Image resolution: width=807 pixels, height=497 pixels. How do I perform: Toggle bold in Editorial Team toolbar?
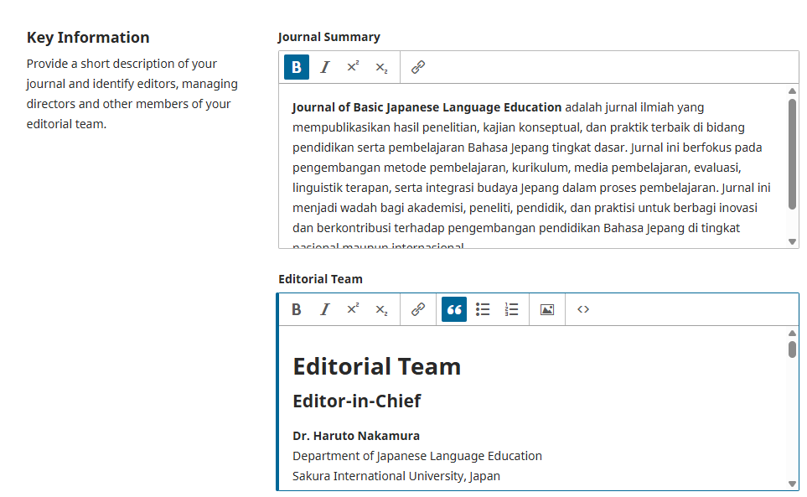tap(297, 309)
